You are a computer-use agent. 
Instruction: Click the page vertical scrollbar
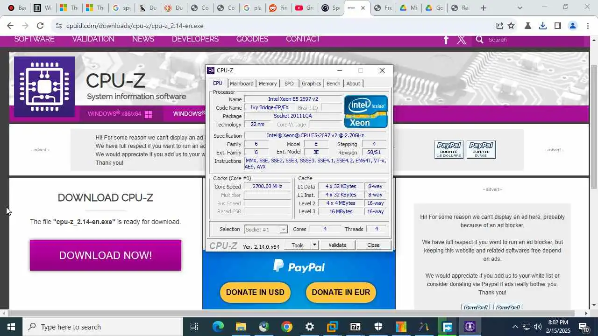[x=594, y=126]
